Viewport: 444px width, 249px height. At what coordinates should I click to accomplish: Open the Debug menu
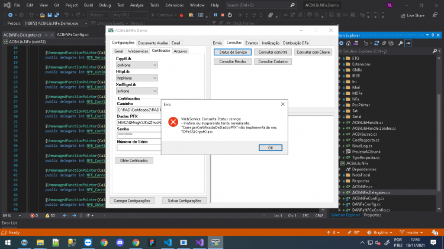coord(105,5)
